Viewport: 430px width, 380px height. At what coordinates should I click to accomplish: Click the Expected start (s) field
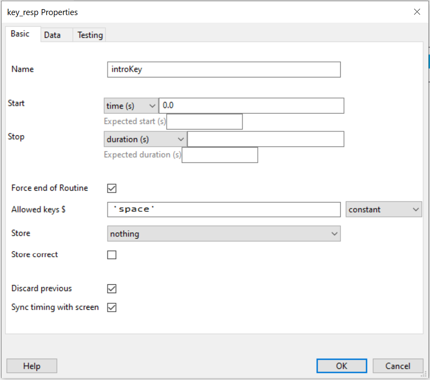(204, 122)
